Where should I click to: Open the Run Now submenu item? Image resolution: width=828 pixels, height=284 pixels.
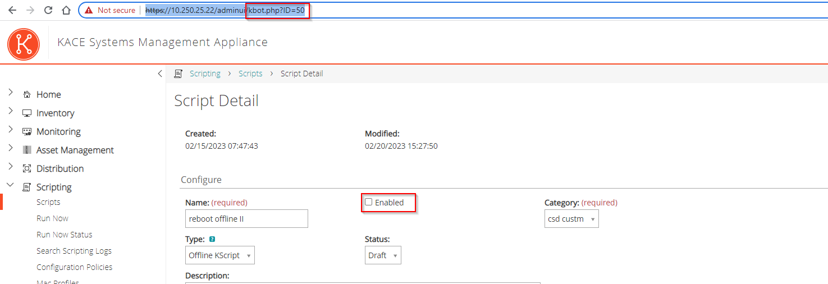click(52, 218)
